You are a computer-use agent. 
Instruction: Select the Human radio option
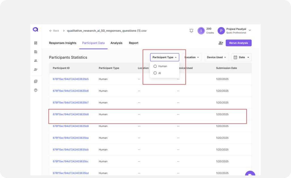click(x=155, y=66)
